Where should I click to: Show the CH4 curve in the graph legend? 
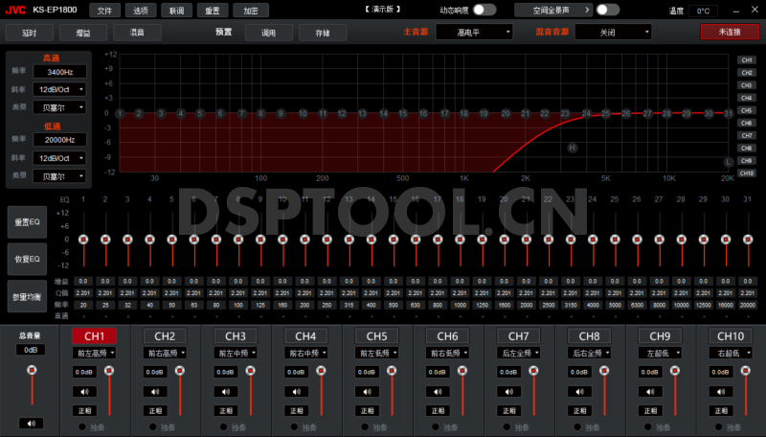pos(747,98)
